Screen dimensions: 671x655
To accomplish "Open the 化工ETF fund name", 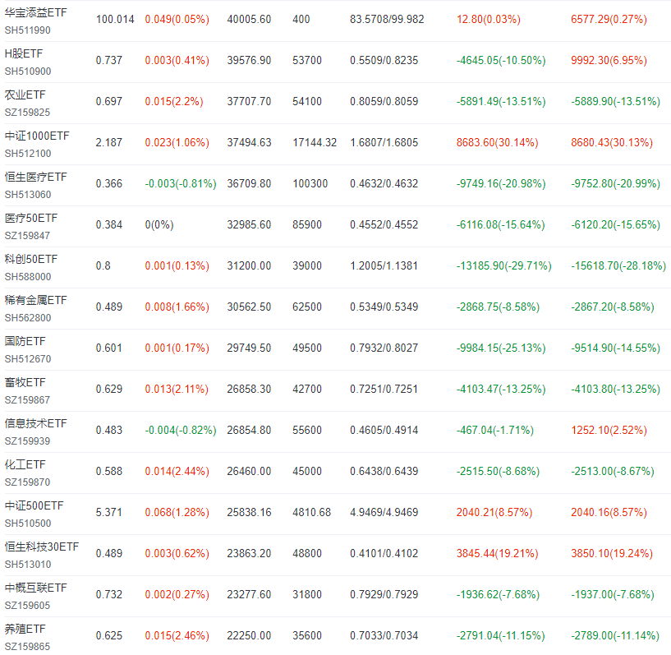I will (x=25, y=465).
